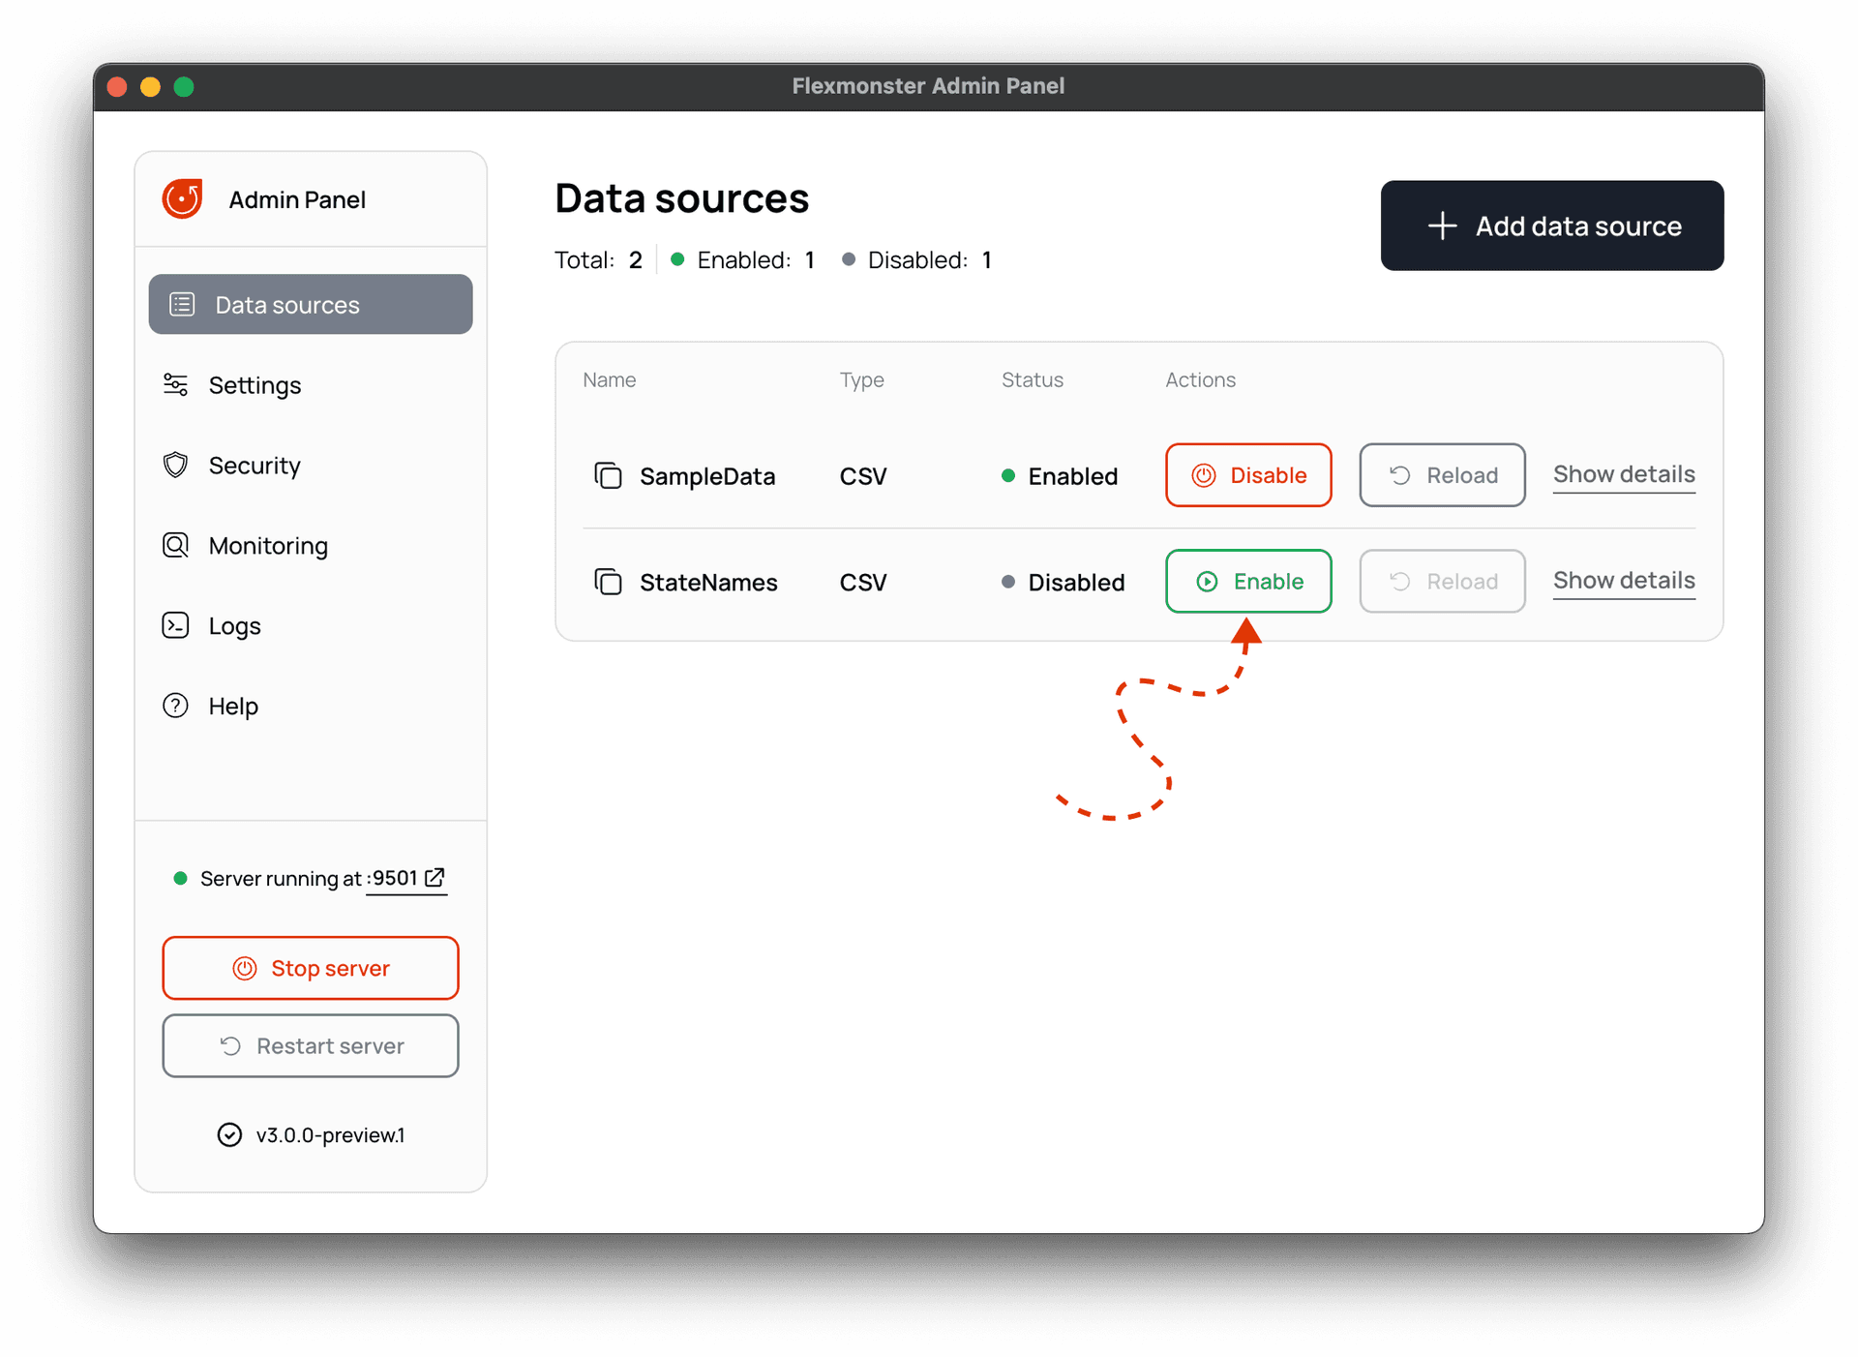Show details for SampleData

(1623, 474)
